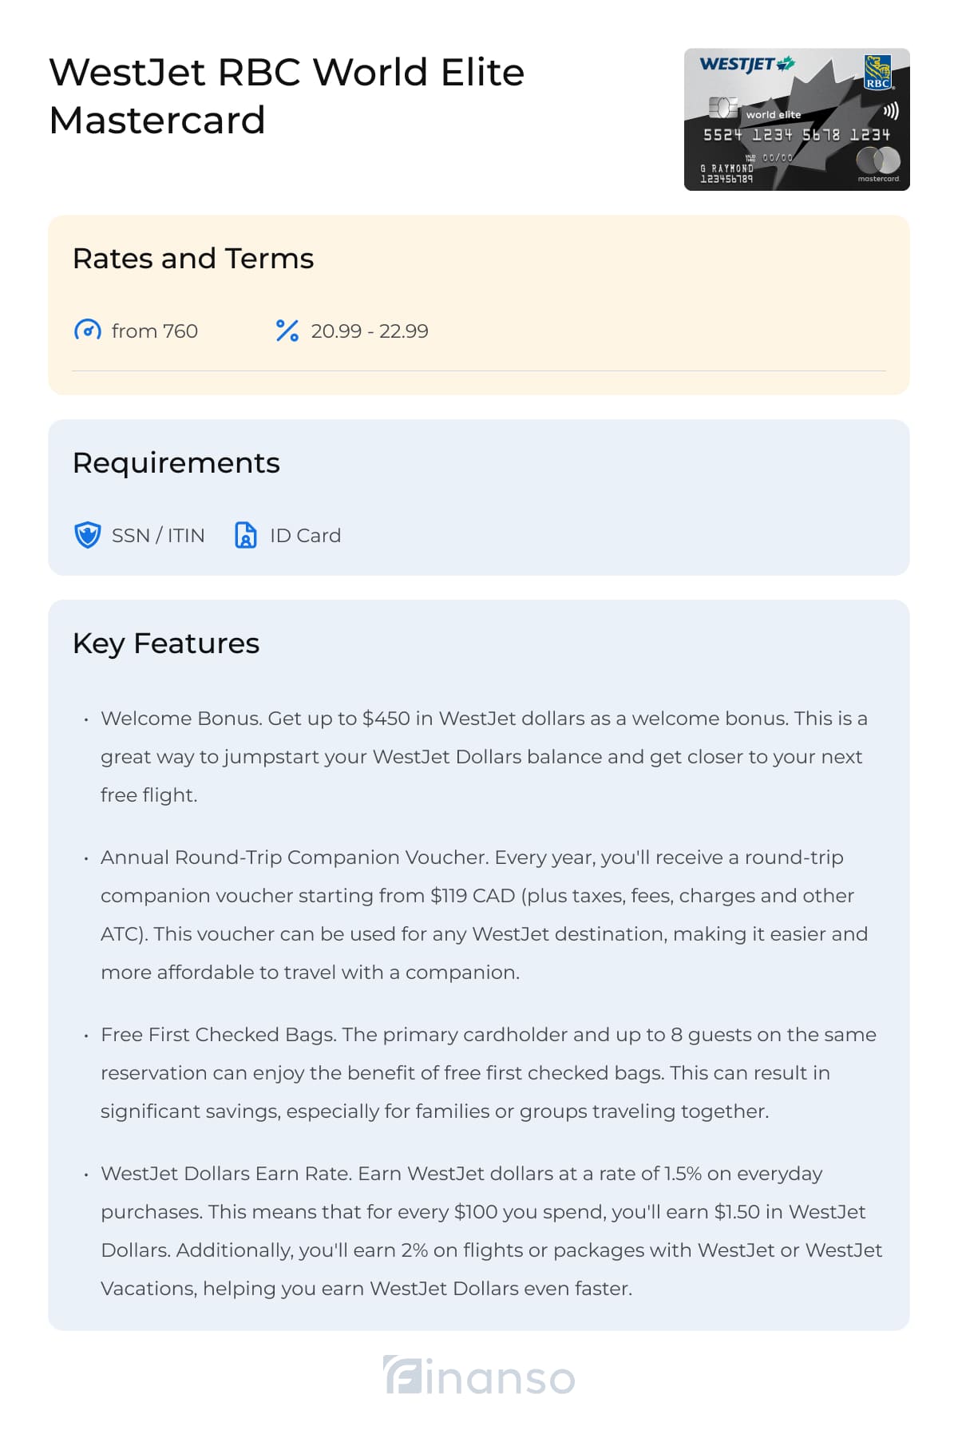Click the credit score gauge icon
This screenshot has width=958, height=1442.
[x=88, y=331]
